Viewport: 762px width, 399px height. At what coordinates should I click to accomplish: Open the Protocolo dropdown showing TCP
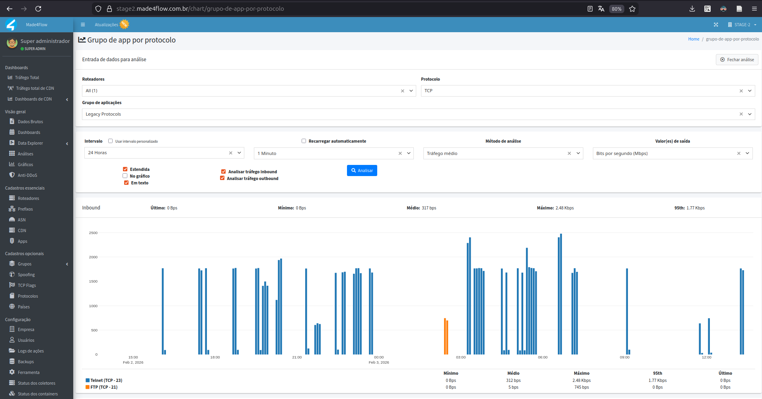tap(750, 91)
